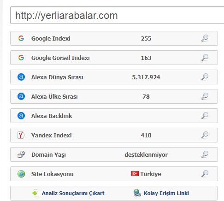The height and width of the screenshot is (201, 224).
Task: Select the Domain Yaşı label
Action: click(x=48, y=155)
